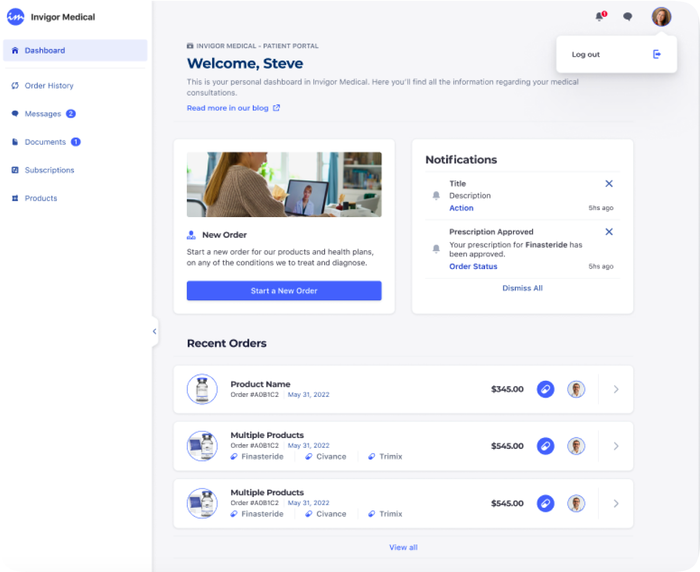This screenshot has height=572, width=700.
Task: Expand the second order row chevron
Action: (x=616, y=446)
